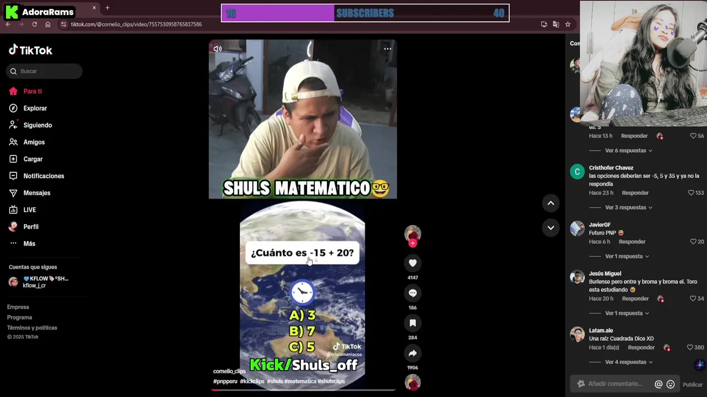Seek using the video progress bar

click(x=303, y=390)
